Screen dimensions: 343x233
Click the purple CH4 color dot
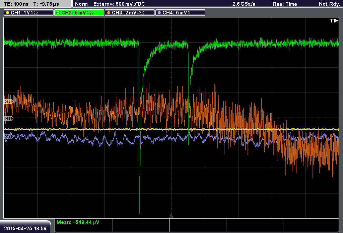pyautogui.click(x=159, y=13)
